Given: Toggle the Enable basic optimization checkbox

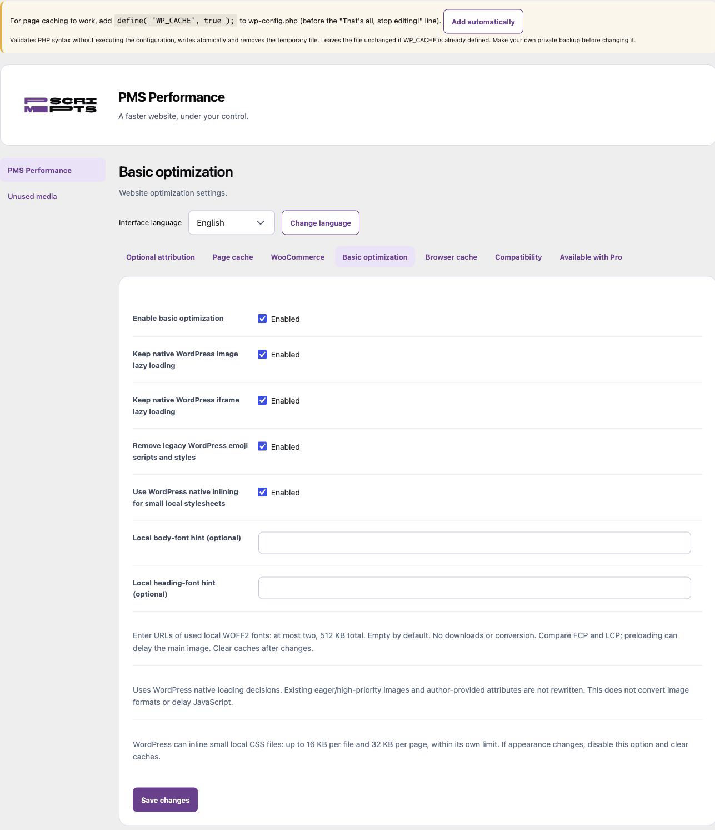Looking at the screenshot, I should pos(262,319).
